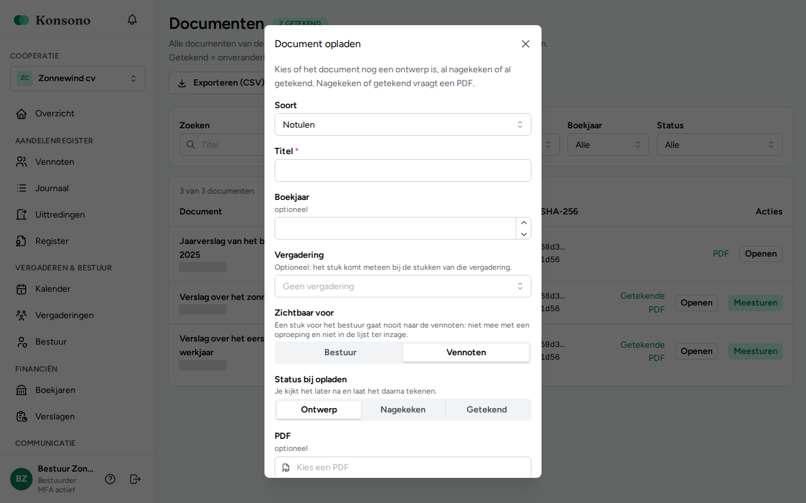Click the logout arrow icon
806x503 pixels.
(135, 479)
